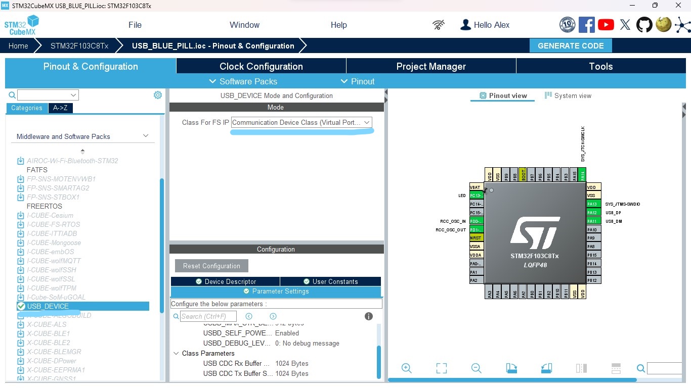Click download icon beside FP-SNS-STBOX1
Screen dimensions: 691x388
(21, 197)
